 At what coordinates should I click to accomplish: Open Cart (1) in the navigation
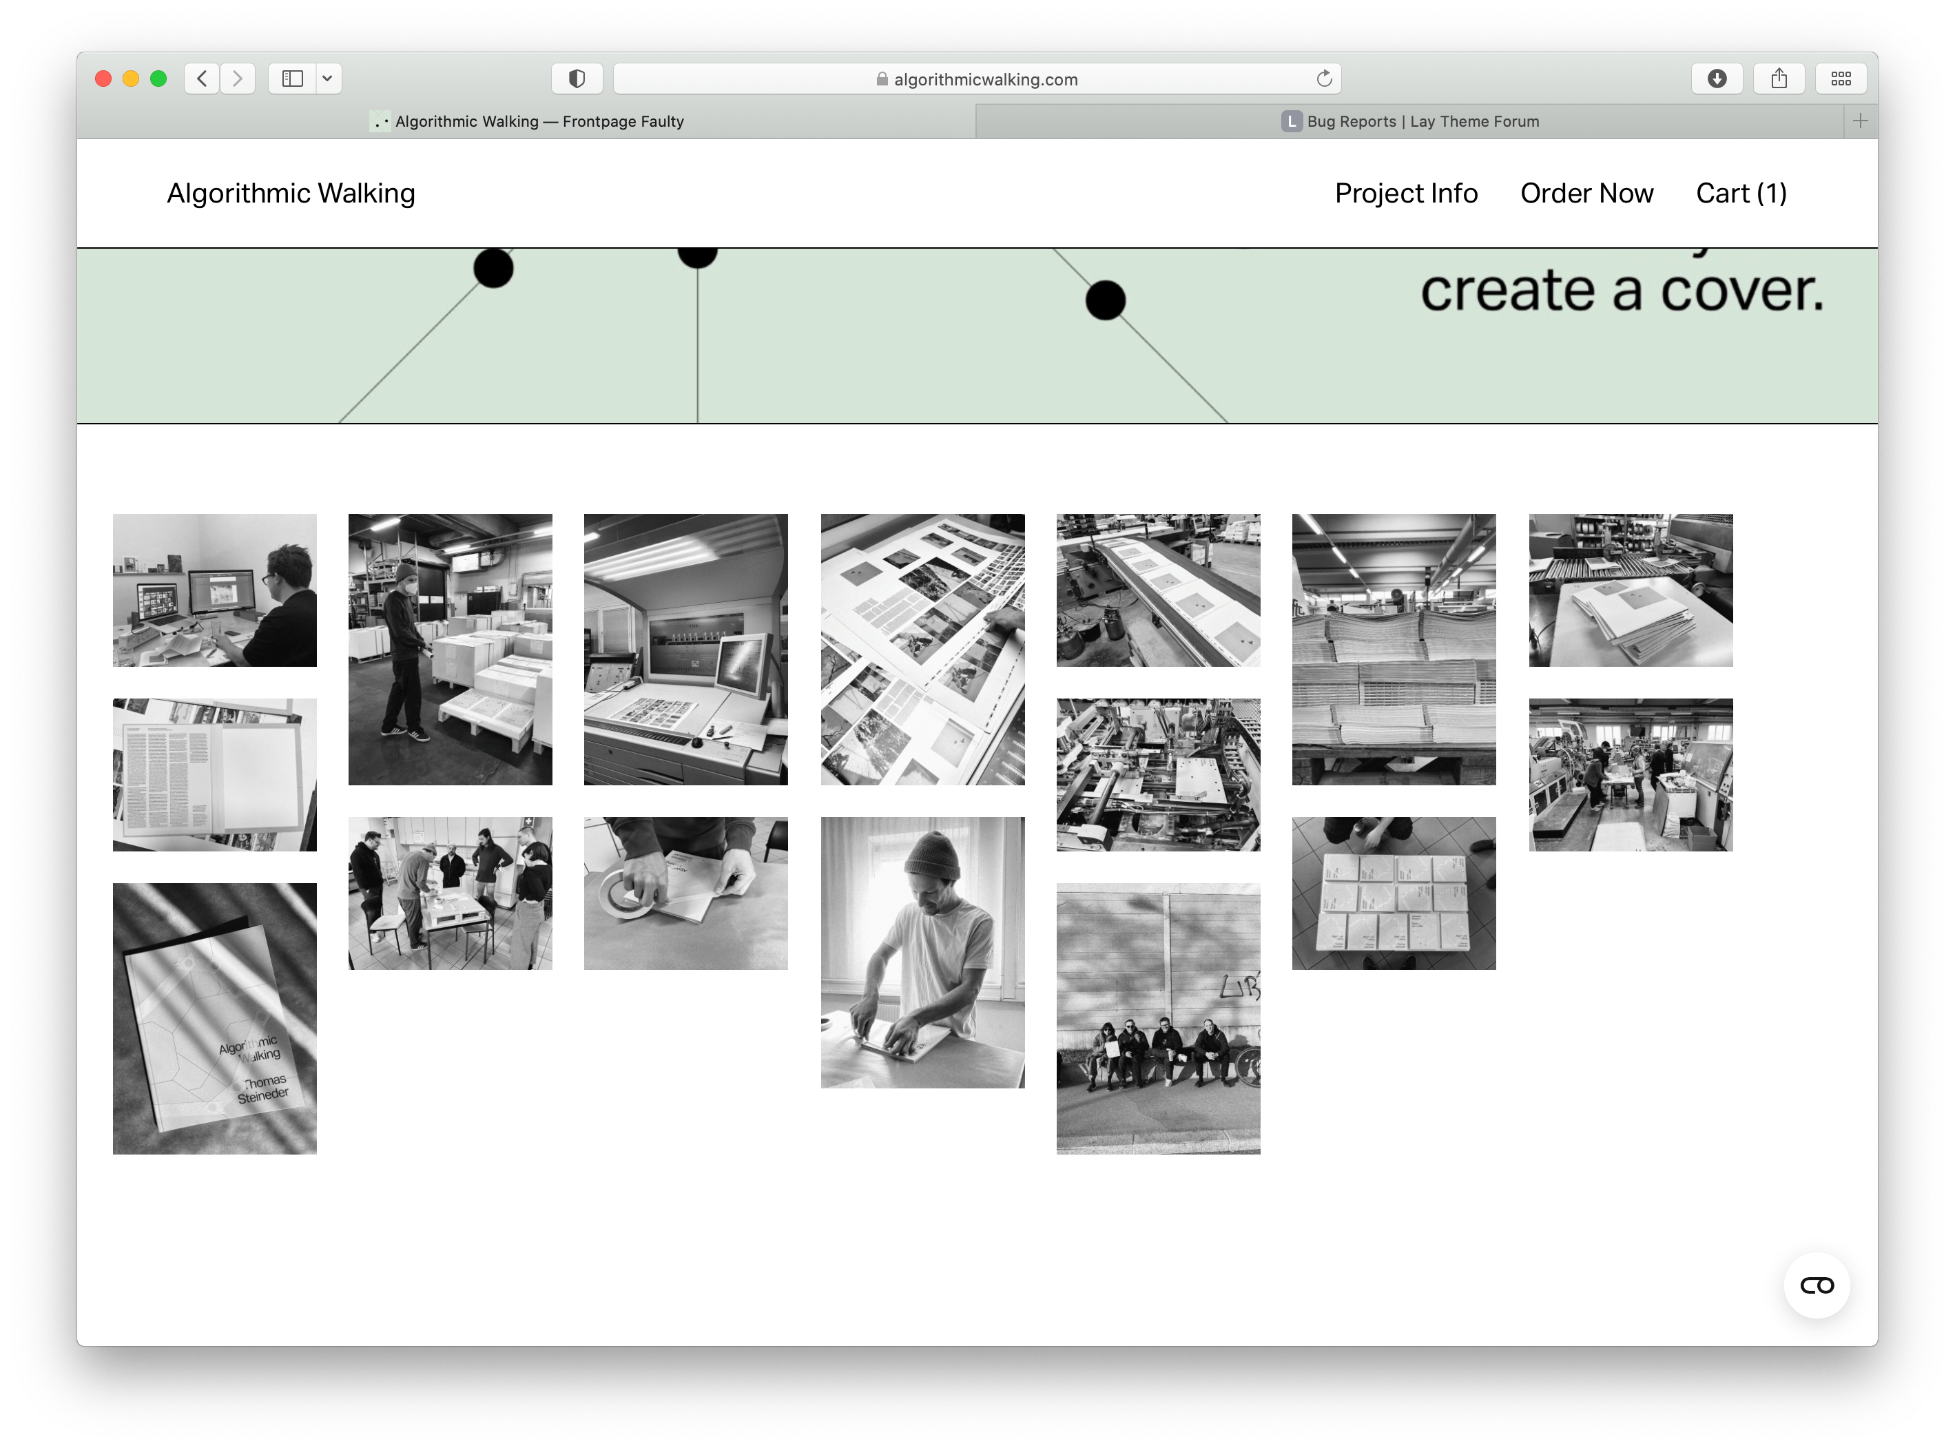click(x=1740, y=193)
